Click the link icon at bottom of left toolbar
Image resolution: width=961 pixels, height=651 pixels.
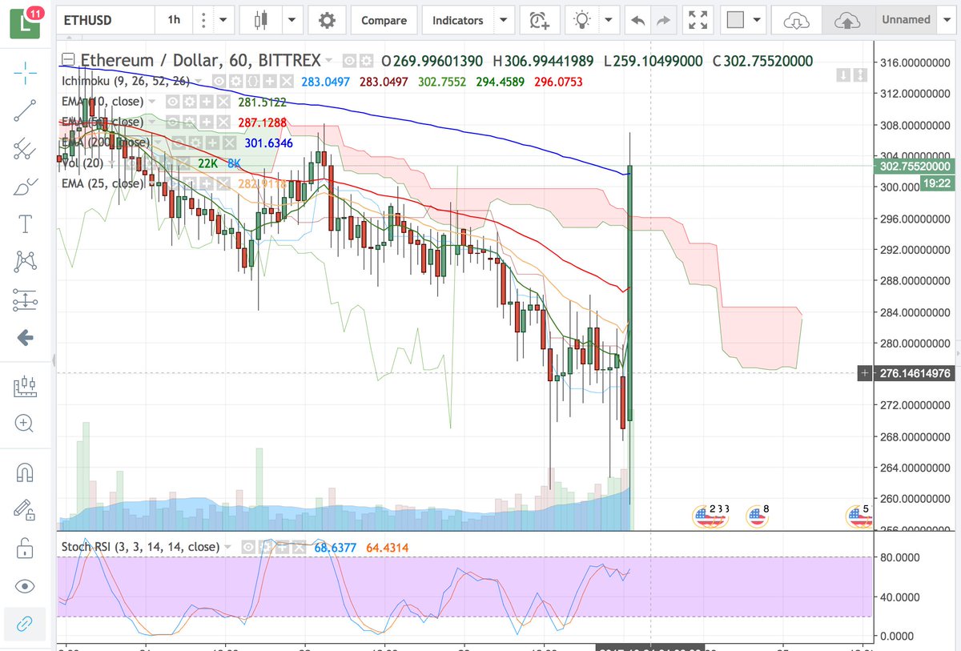(25, 624)
